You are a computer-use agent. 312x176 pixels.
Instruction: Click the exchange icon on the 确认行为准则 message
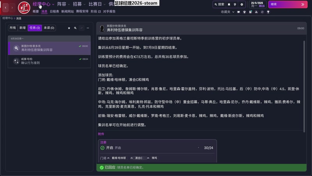point(16,61)
